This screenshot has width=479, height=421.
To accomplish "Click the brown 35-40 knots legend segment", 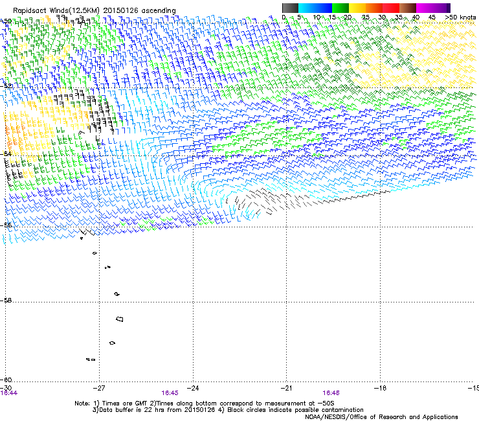I will tap(408, 8).
